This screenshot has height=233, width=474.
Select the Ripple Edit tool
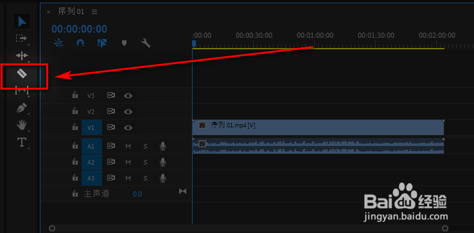[22, 56]
